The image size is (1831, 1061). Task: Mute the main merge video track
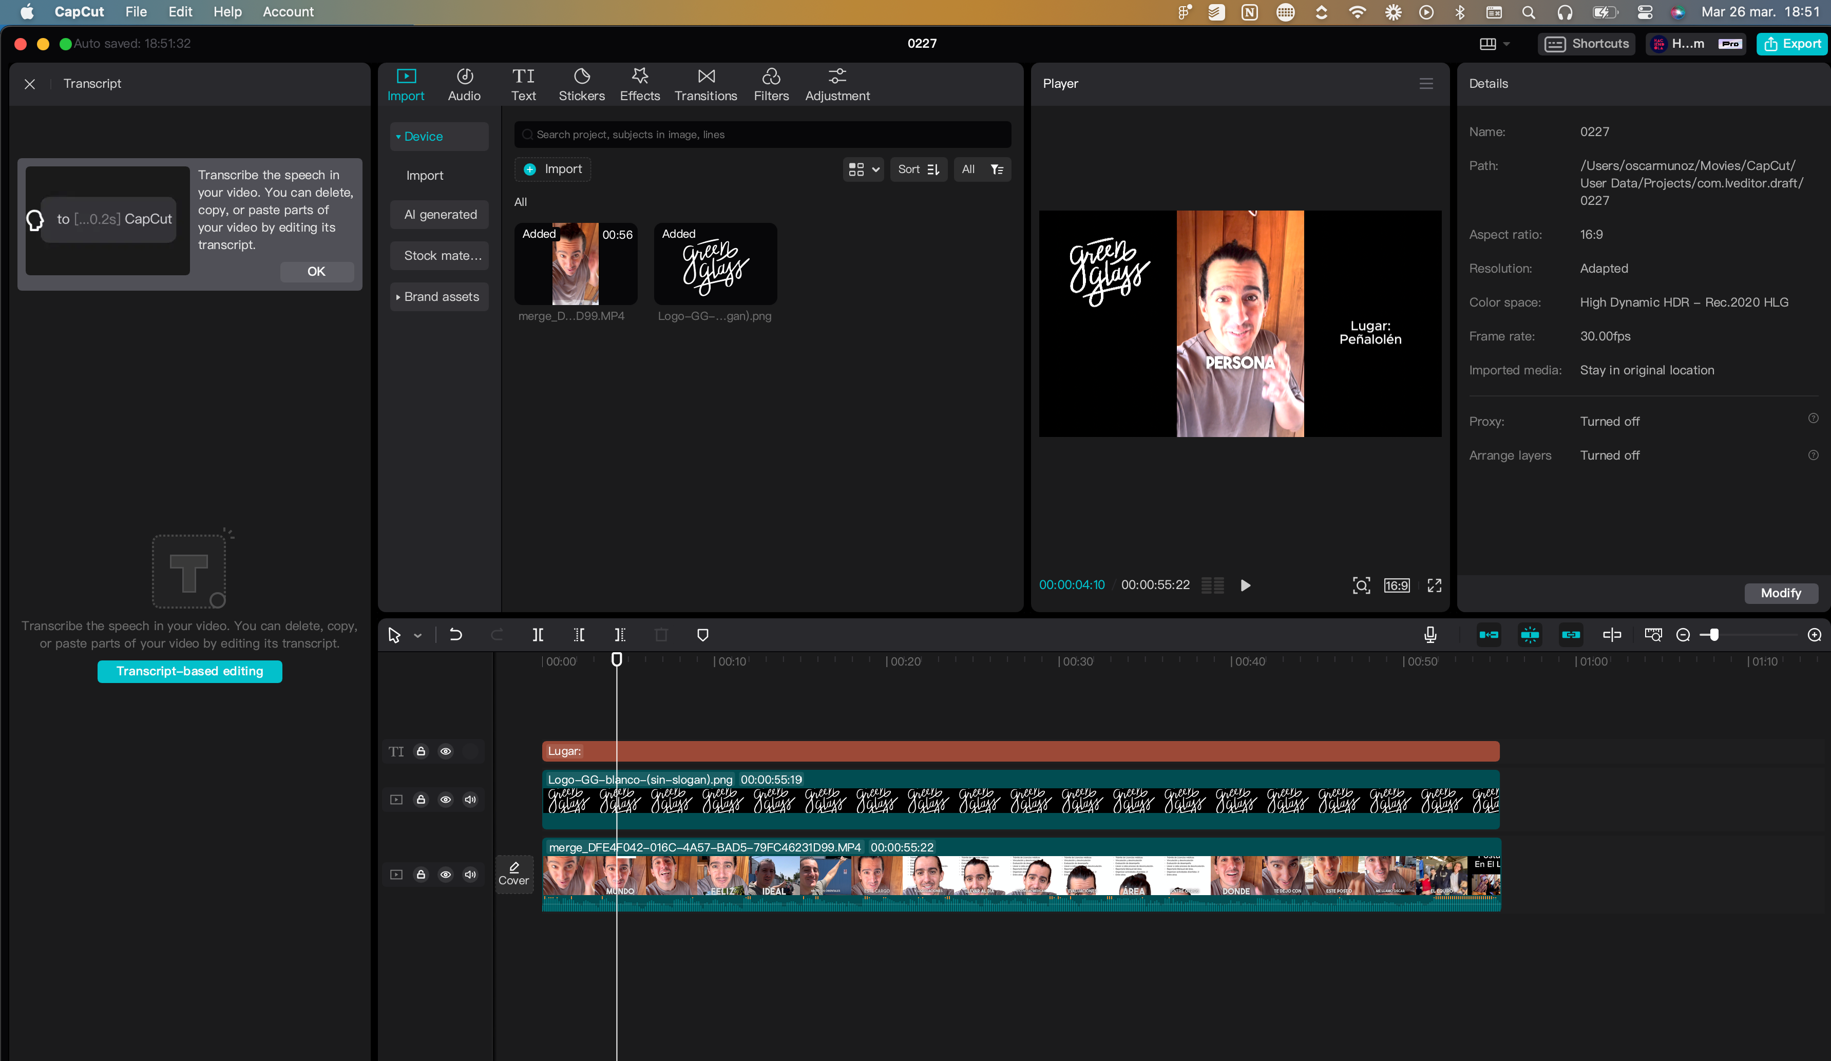(x=470, y=874)
